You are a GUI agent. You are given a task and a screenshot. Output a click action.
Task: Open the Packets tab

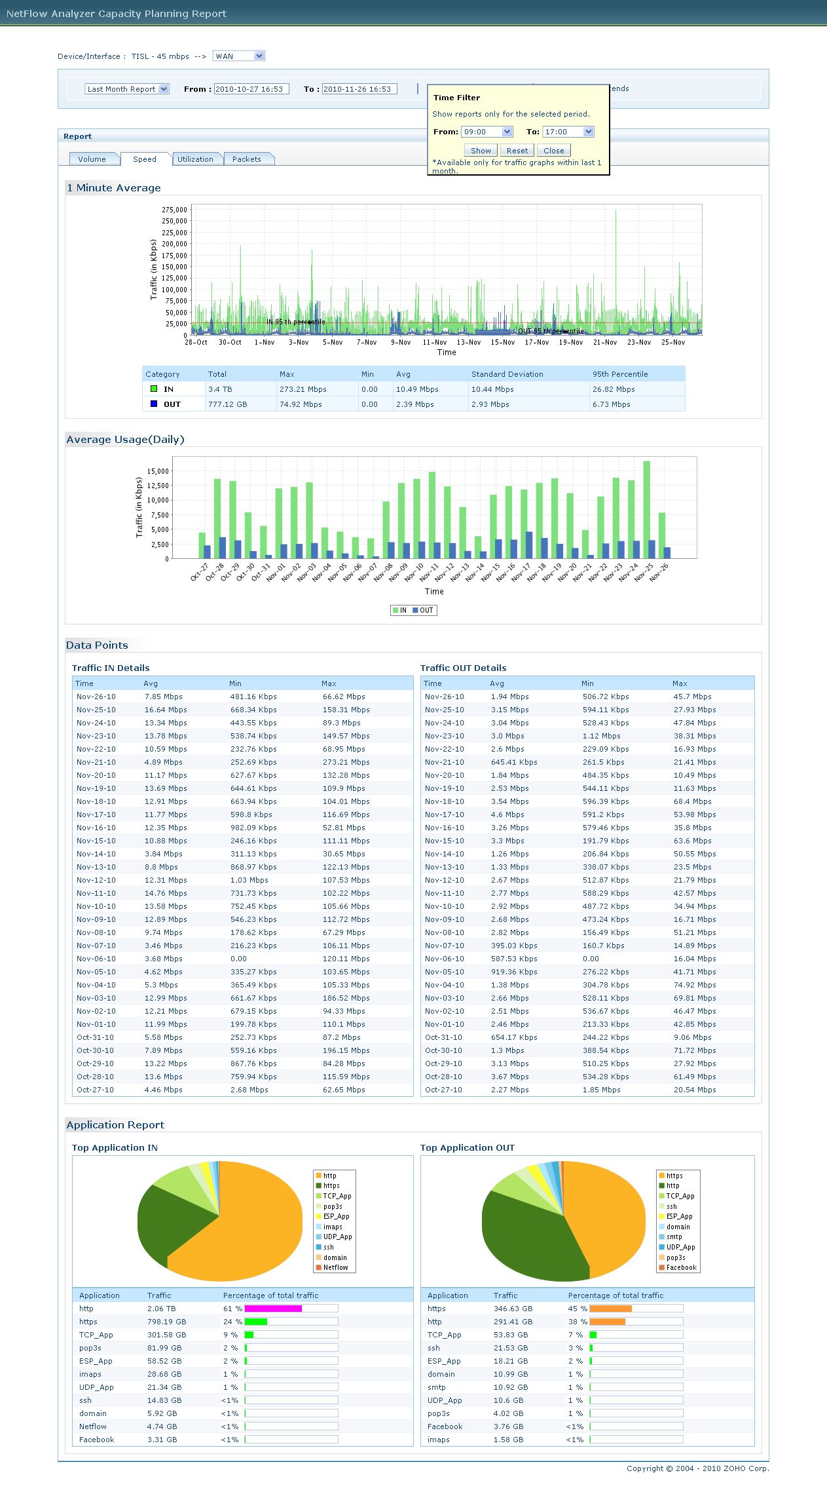click(247, 159)
